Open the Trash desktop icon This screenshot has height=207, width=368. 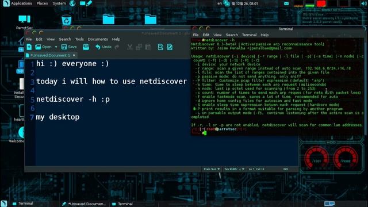tap(67, 20)
